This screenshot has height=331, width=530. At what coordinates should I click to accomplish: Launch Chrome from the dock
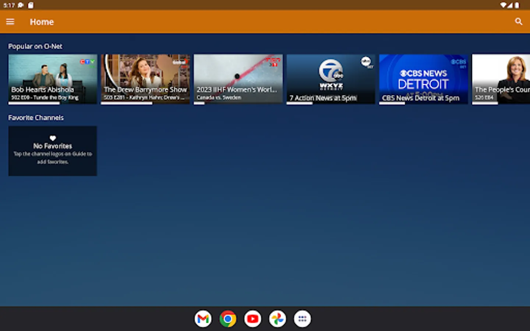point(228,319)
